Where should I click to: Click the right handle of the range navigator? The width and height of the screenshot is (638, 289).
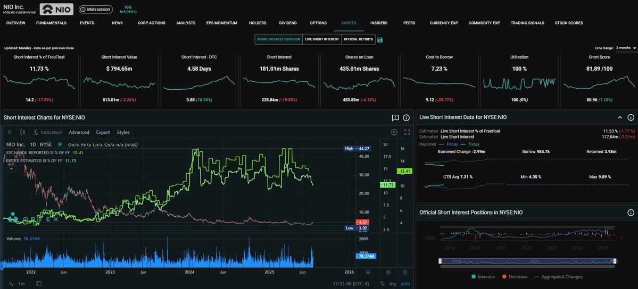tap(615, 261)
